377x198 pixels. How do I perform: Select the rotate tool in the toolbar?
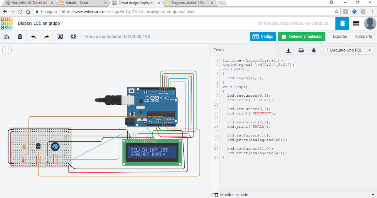coord(7,36)
